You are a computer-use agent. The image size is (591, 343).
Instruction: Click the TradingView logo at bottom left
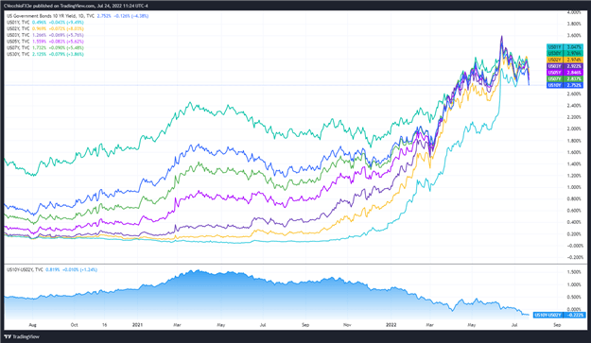[22, 336]
